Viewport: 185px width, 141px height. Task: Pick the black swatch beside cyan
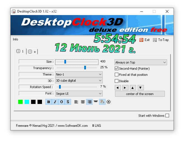(x=33, y=102)
